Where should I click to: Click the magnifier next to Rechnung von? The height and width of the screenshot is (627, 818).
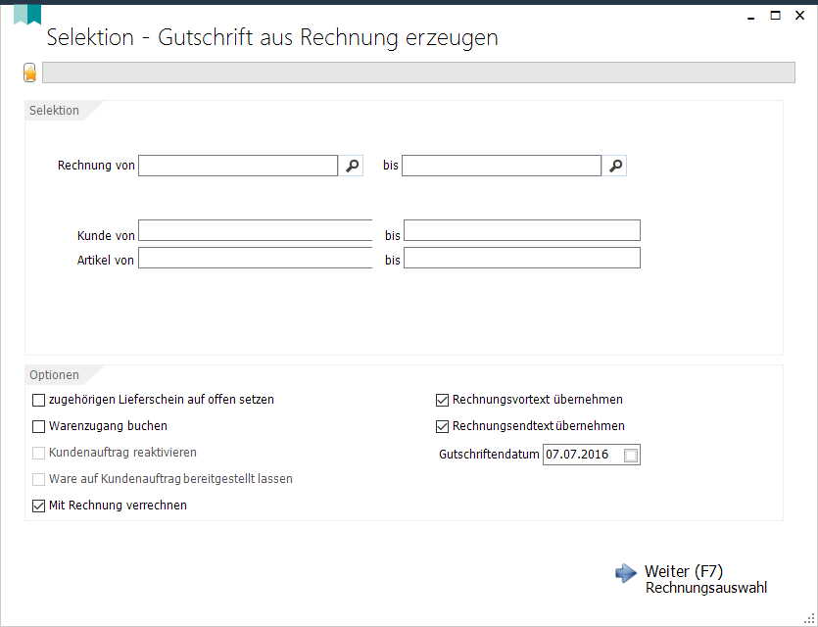tap(351, 166)
